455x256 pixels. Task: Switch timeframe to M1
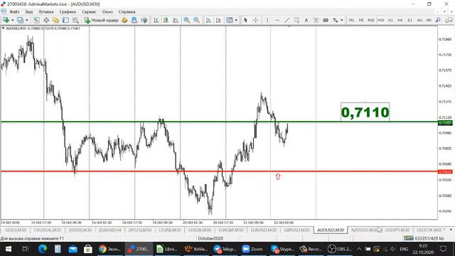click(x=351, y=20)
